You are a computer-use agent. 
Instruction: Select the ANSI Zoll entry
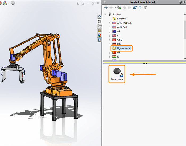[122, 27]
